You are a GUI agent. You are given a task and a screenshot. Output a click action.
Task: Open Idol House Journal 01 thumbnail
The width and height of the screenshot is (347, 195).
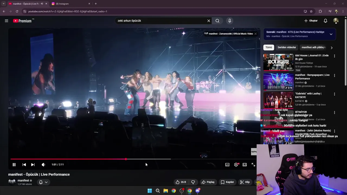278,62
